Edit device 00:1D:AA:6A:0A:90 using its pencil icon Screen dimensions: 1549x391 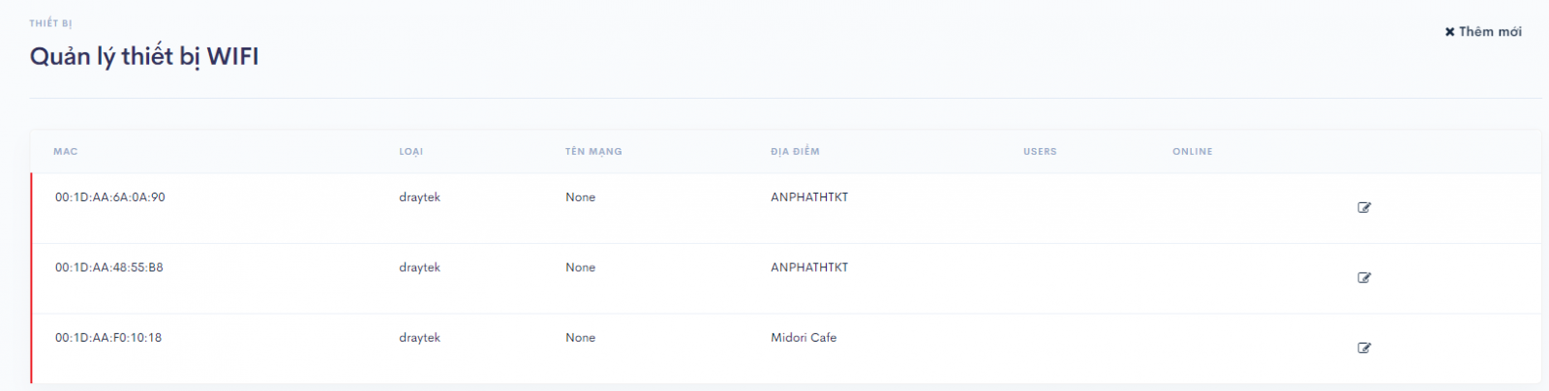coord(1364,207)
